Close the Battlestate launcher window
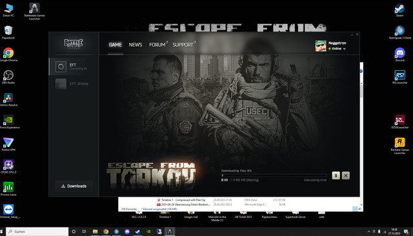Screen dimensions: 413x236 [x=357, y=34]
